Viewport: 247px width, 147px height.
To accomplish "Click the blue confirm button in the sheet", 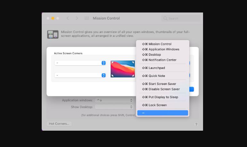I will 192,89.
